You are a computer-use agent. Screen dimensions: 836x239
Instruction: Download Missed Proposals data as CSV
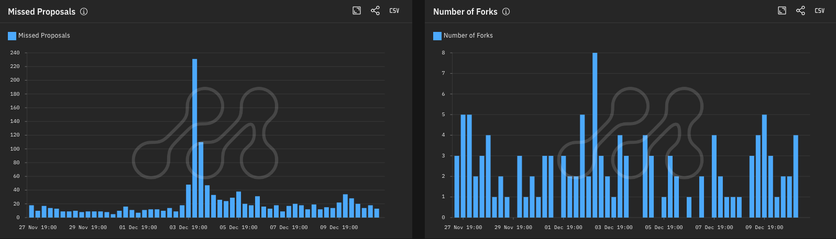(394, 10)
